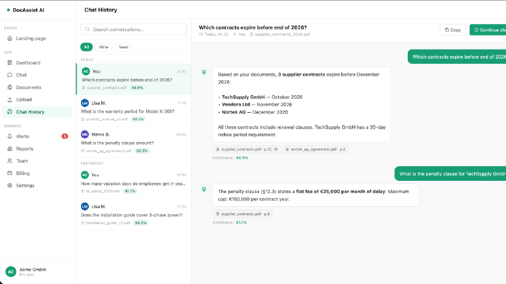
Task: Click the Dashboard grid icon
Action: point(10,63)
